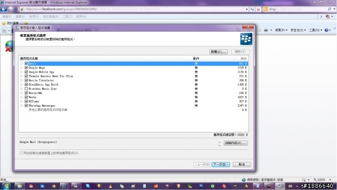337x190 pixels.
Task: Open the 工具(O) Tools toolbar dropdown
Action: pyautogui.click(x=315, y=30)
